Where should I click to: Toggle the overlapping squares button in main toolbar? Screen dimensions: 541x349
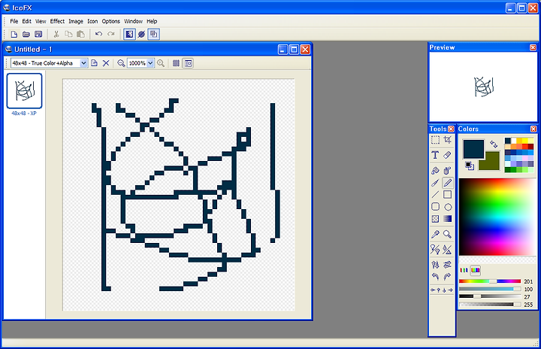coord(153,34)
